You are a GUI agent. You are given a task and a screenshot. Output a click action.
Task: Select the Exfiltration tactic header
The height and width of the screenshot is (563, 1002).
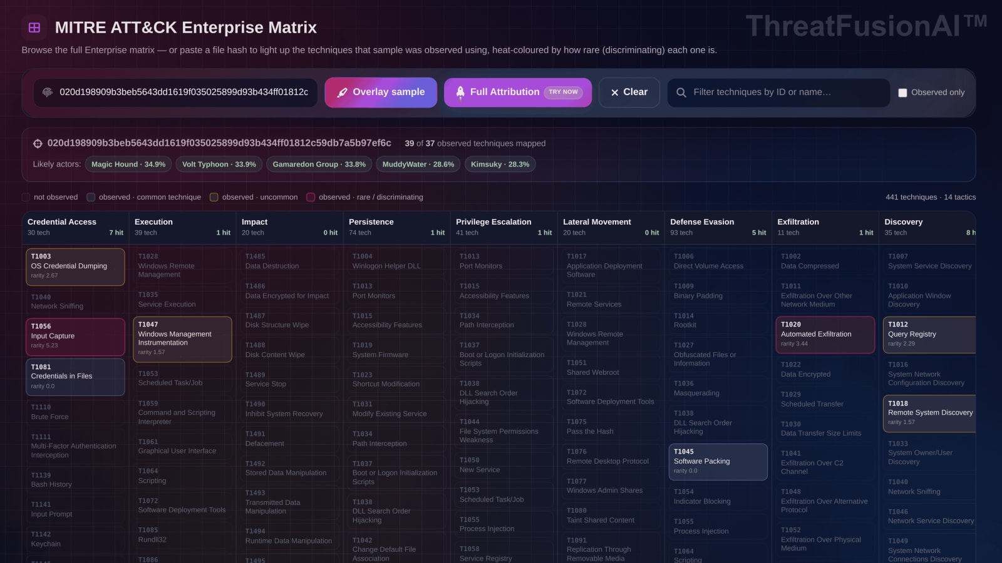825,227
